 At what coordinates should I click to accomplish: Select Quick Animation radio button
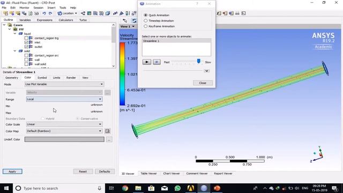coord(146,15)
